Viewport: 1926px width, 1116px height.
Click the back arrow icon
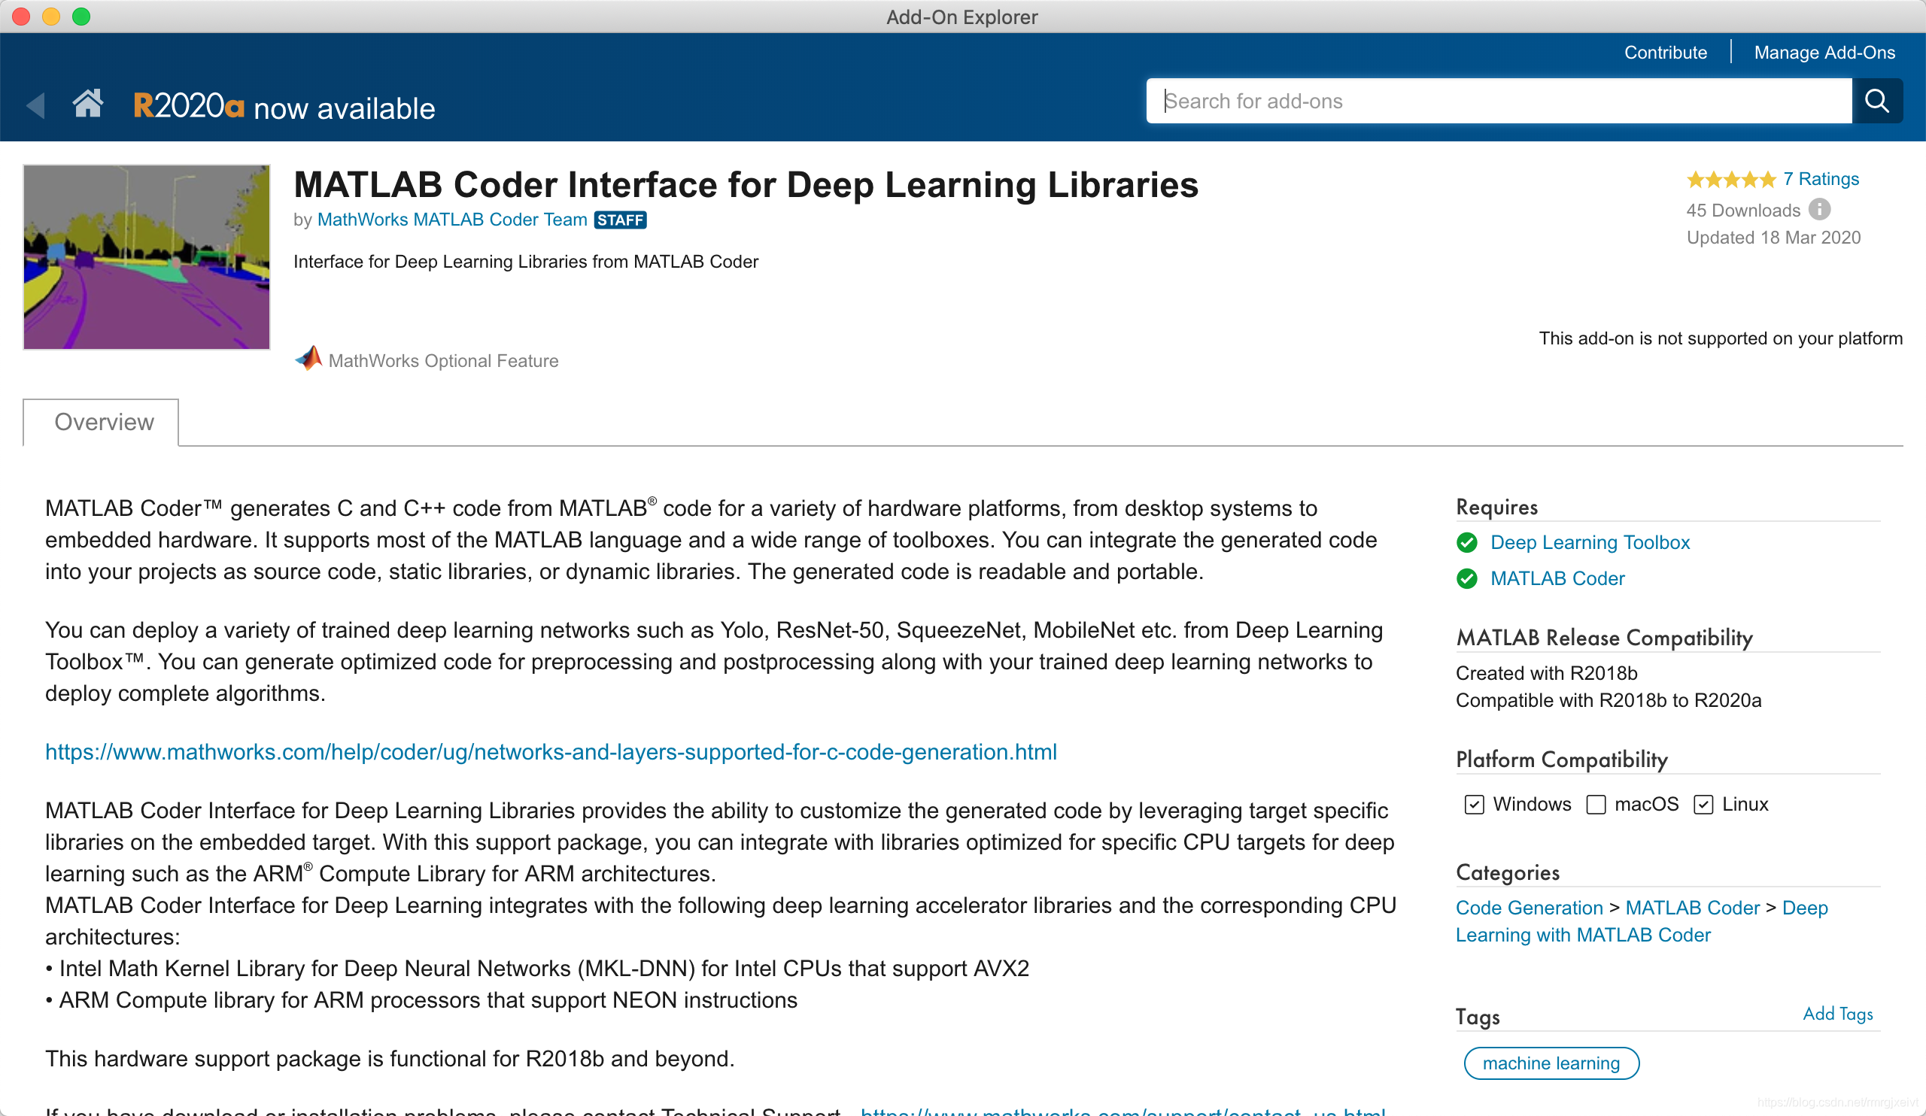pyautogui.click(x=35, y=105)
